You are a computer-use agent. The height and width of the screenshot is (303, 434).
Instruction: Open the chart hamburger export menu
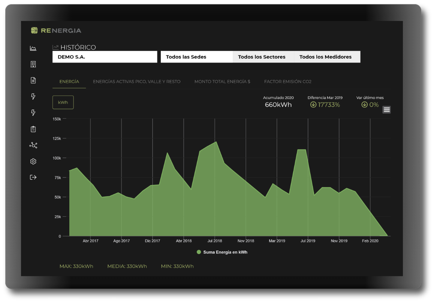[387, 109]
